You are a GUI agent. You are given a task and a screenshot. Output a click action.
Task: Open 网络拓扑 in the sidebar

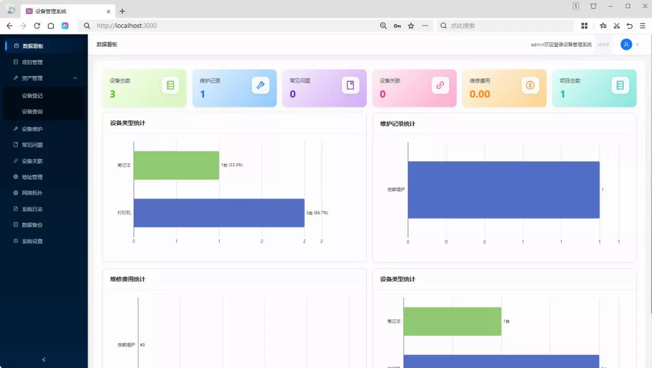(44, 193)
